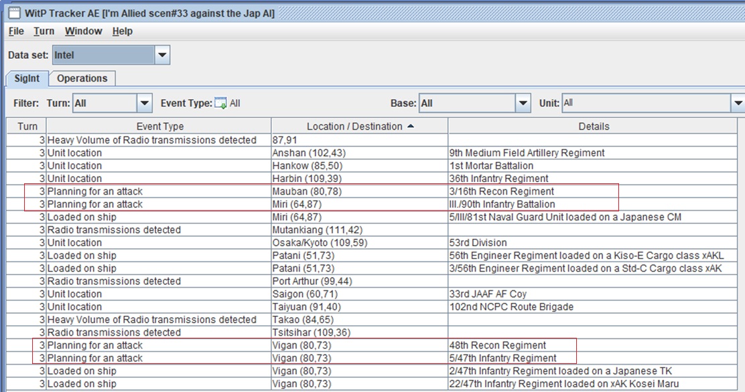Switch to the Operations tab

[82, 78]
